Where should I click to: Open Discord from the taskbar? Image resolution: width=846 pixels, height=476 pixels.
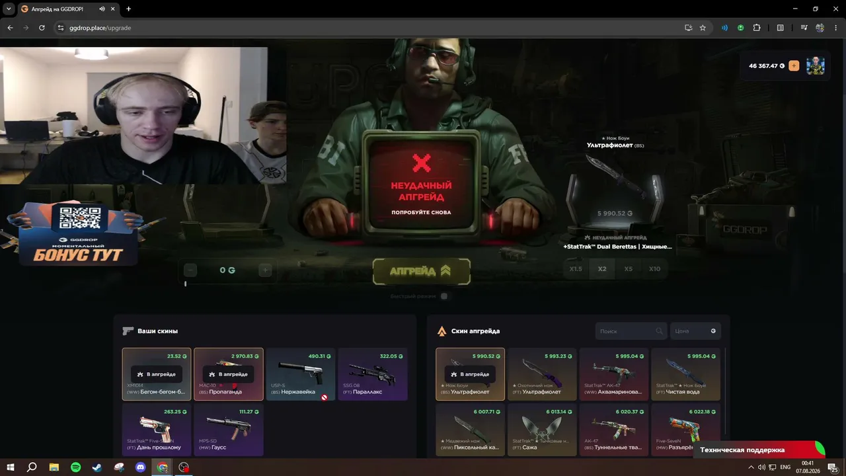point(141,467)
